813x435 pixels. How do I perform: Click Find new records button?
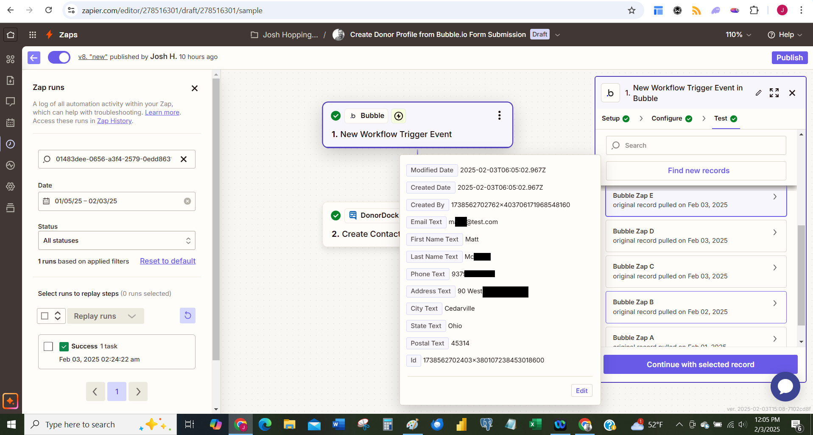coord(696,171)
